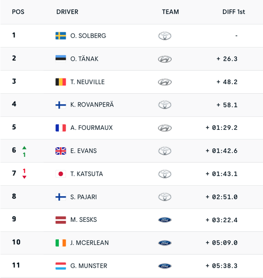The width and height of the screenshot is (263, 278).
Task: Open driver name A. FOURMAUX
Action: point(91,128)
